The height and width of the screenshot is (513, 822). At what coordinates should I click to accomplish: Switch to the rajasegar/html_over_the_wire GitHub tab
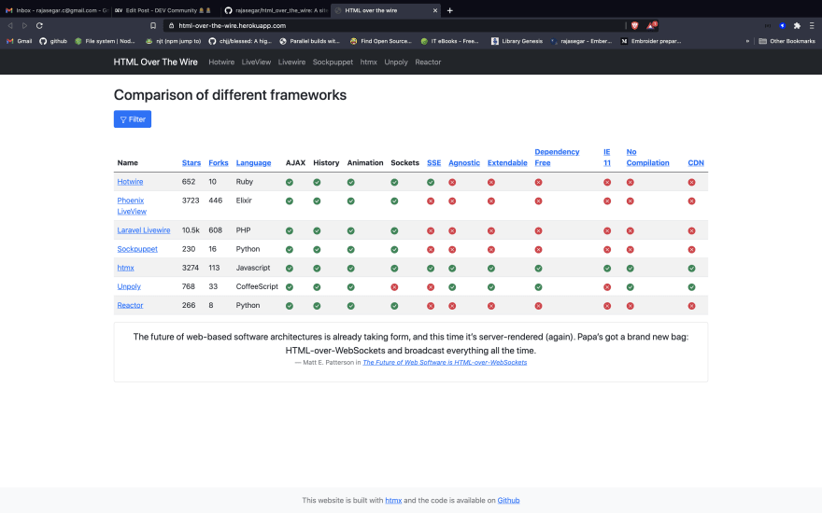[275, 10]
